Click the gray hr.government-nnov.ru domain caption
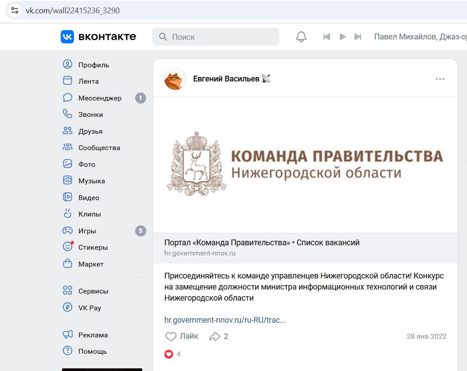Image resolution: width=467 pixels, height=371 pixels. click(x=200, y=253)
